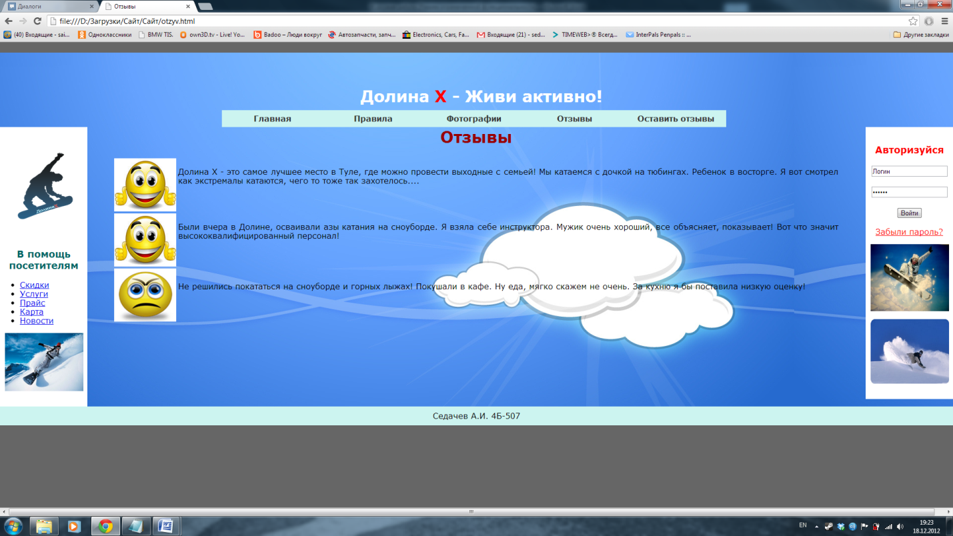Screen dimensions: 953x536
Task: Click the password input field
Action: click(x=909, y=192)
